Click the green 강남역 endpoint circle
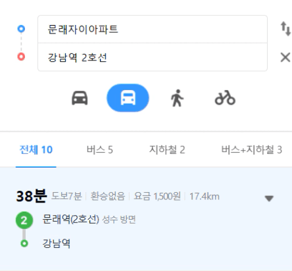Image resolution: width=292 pixels, height=271 pixels. tap(24, 243)
